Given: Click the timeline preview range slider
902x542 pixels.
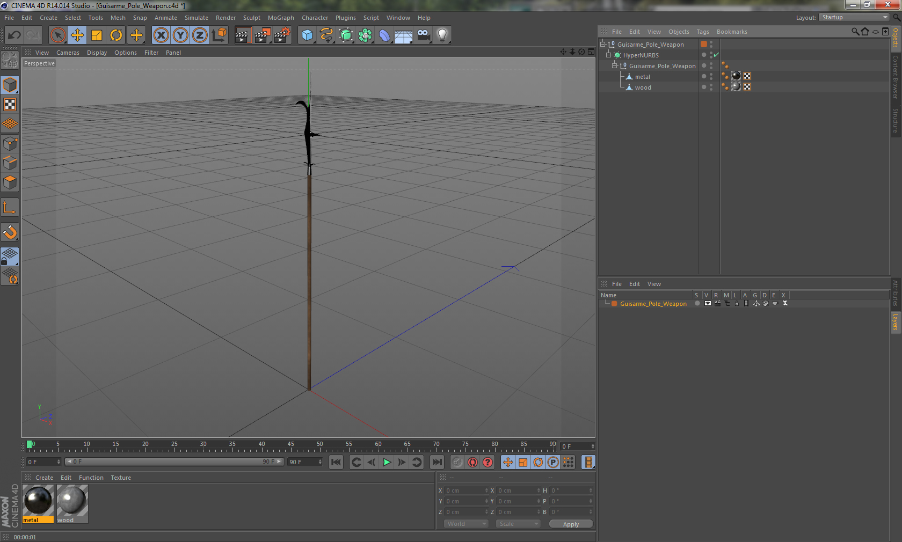Looking at the screenshot, I should 174,462.
